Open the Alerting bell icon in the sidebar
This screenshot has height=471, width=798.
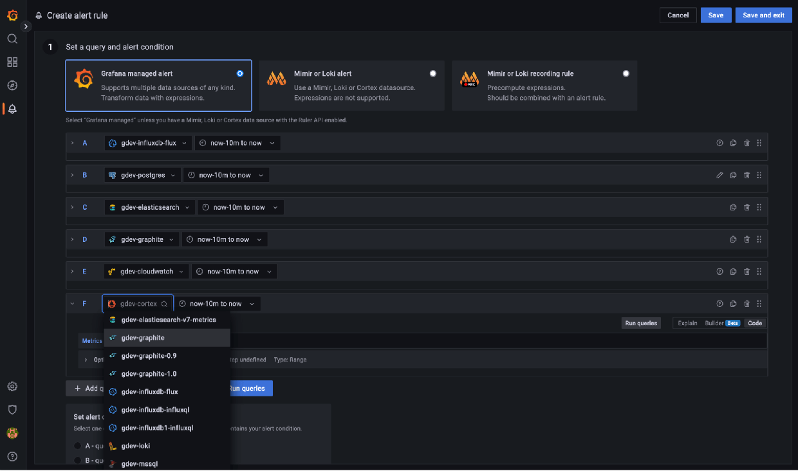(12, 109)
